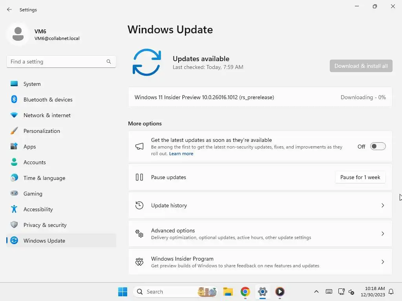Click in the Find a setting box
Screen dimensions: 402x301
(61, 62)
